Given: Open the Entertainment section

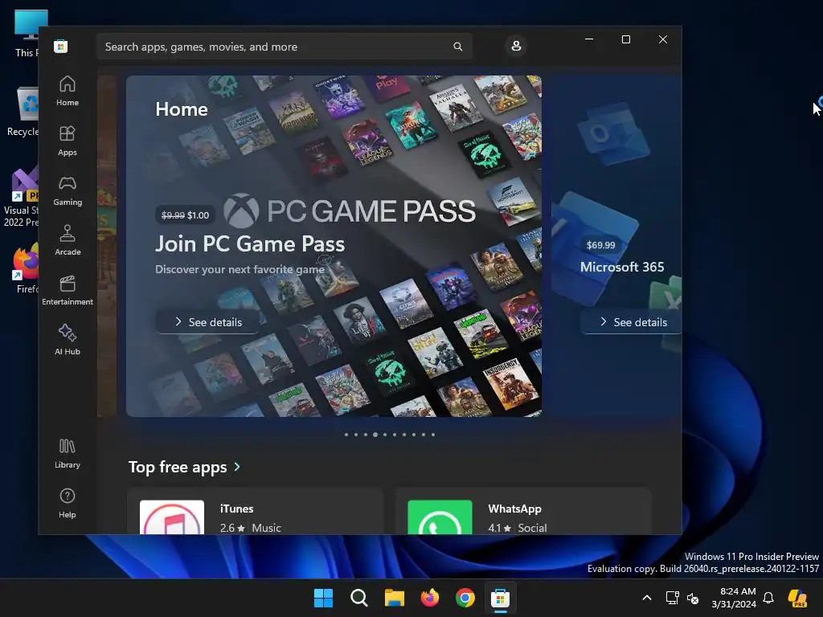Looking at the screenshot, I should pos(68,291).
